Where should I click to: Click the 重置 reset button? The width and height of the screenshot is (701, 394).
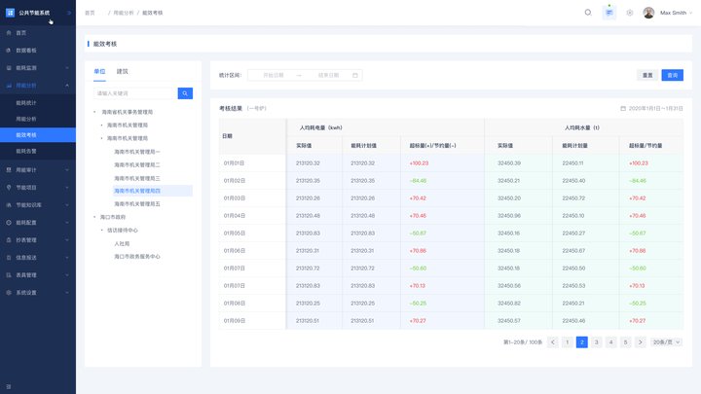click(647, 75)
